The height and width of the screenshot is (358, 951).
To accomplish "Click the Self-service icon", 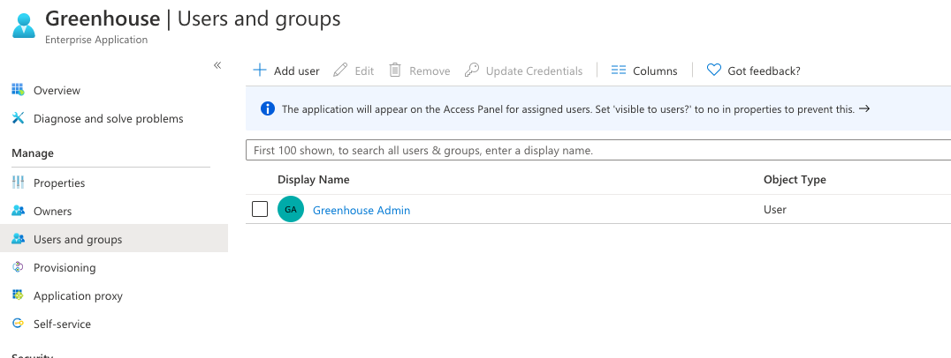I will click(19, 324).
